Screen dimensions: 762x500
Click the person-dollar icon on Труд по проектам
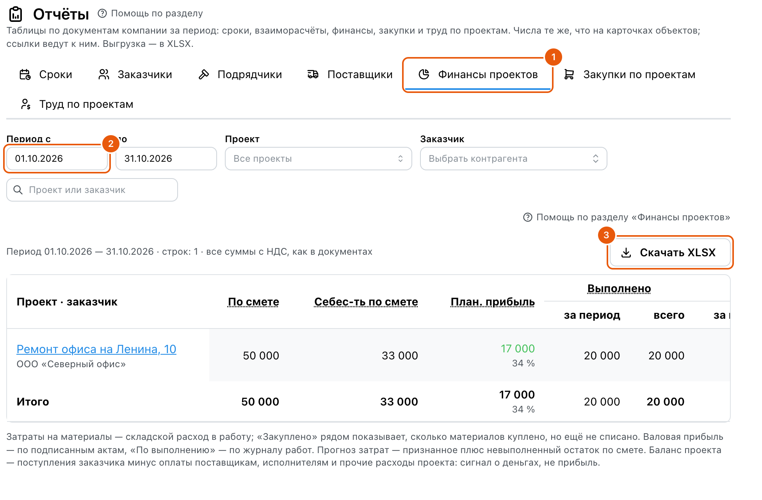[25, 104]
